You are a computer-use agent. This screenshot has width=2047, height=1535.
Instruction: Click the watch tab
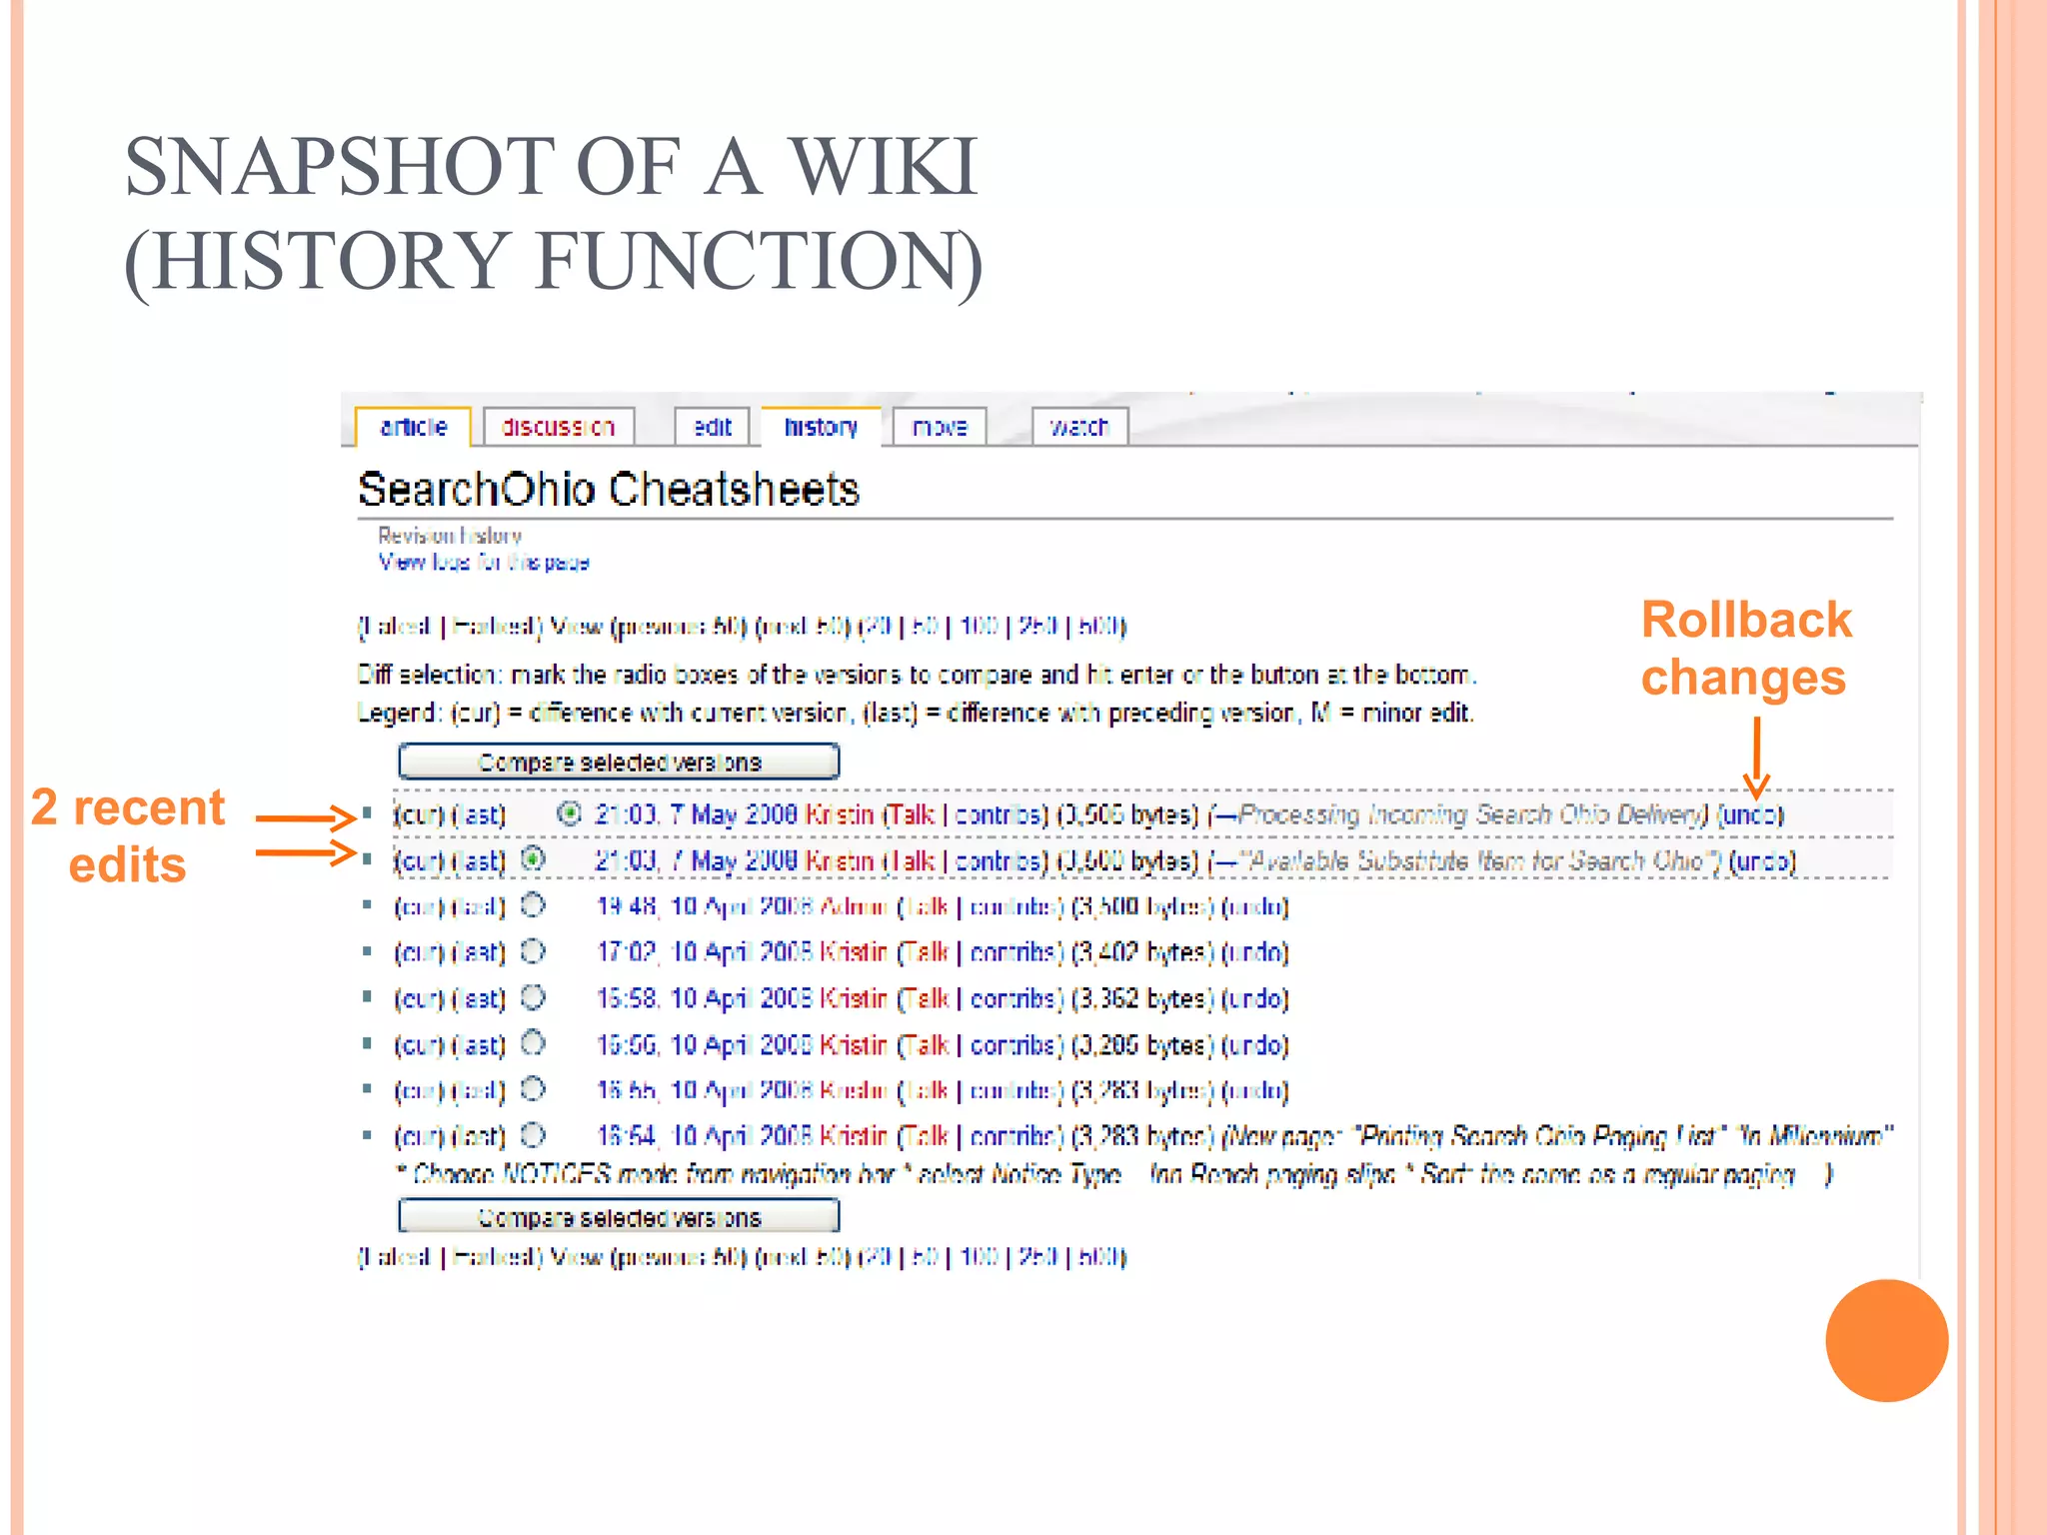1079,427
